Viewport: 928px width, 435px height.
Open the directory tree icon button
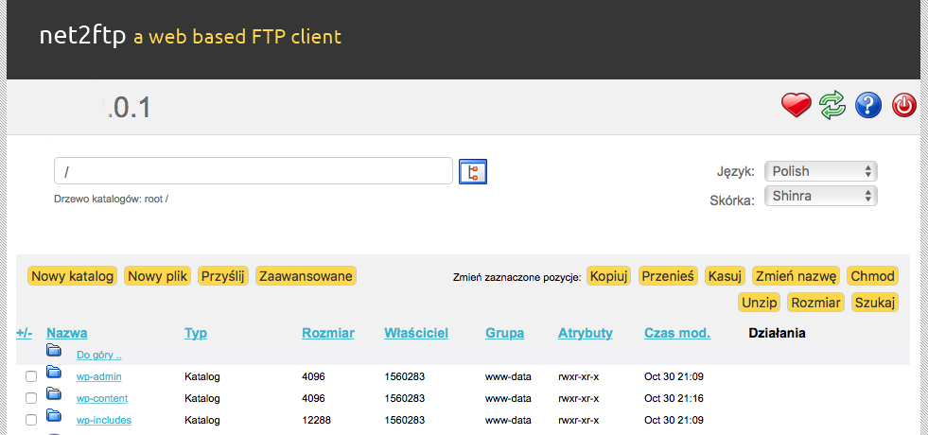[x=473, y=171]
